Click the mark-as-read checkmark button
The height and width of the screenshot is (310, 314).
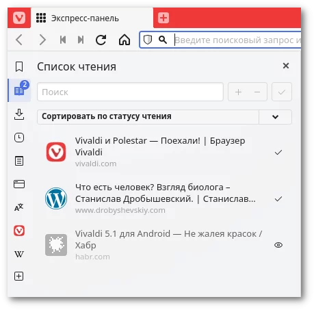point(282,92)
